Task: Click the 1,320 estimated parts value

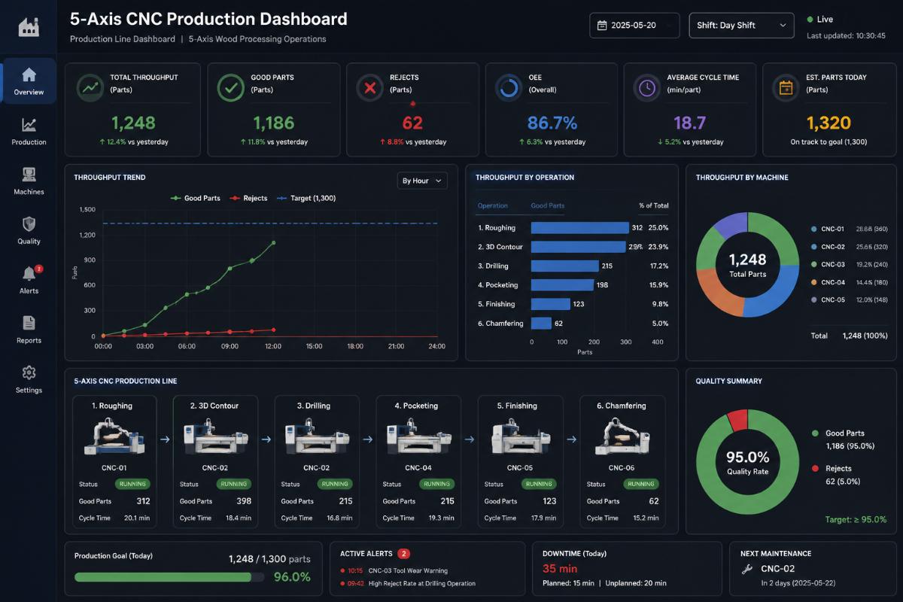Action: point(829,123)
